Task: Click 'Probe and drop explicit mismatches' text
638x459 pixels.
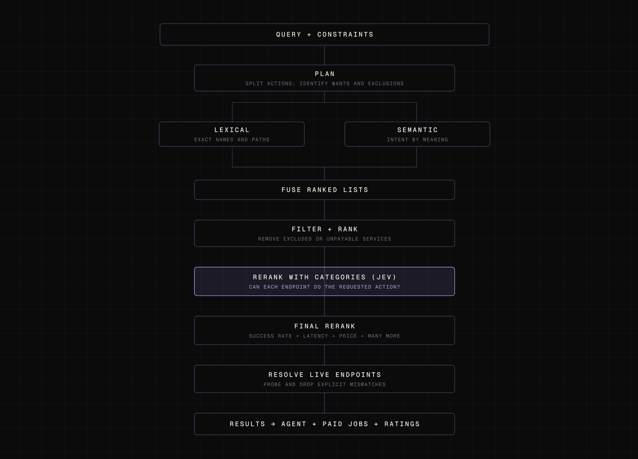Action: 325,385
